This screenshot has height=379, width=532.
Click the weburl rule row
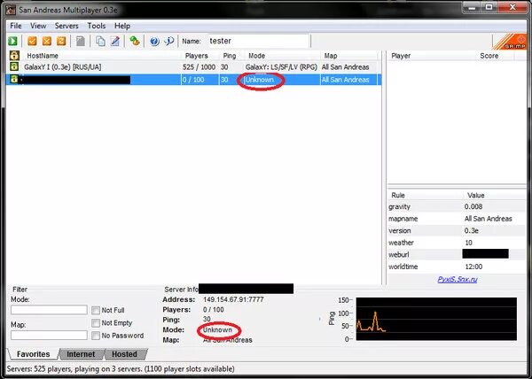pyautogui.click(x=457, y=255)
